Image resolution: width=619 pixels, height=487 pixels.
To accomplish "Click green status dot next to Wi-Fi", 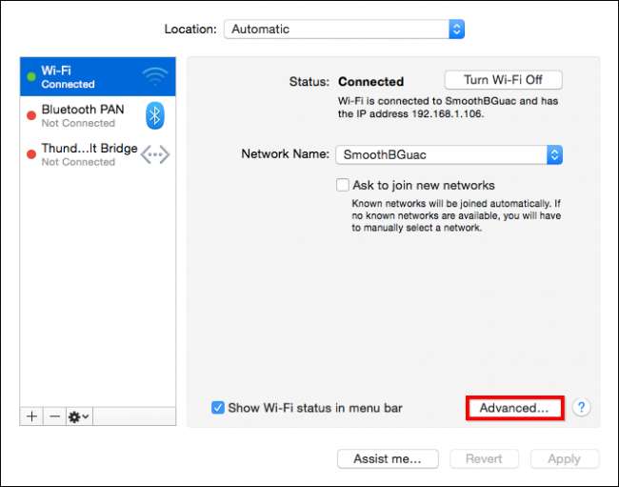I will pos(31,76).
